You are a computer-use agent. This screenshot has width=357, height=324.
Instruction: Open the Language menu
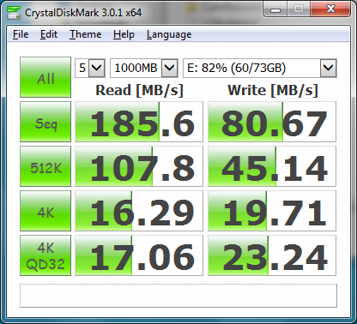coord(169,34)
